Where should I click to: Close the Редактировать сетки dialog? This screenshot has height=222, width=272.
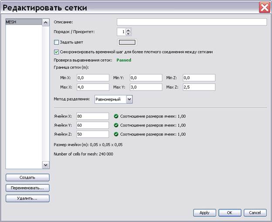point(264,8)
